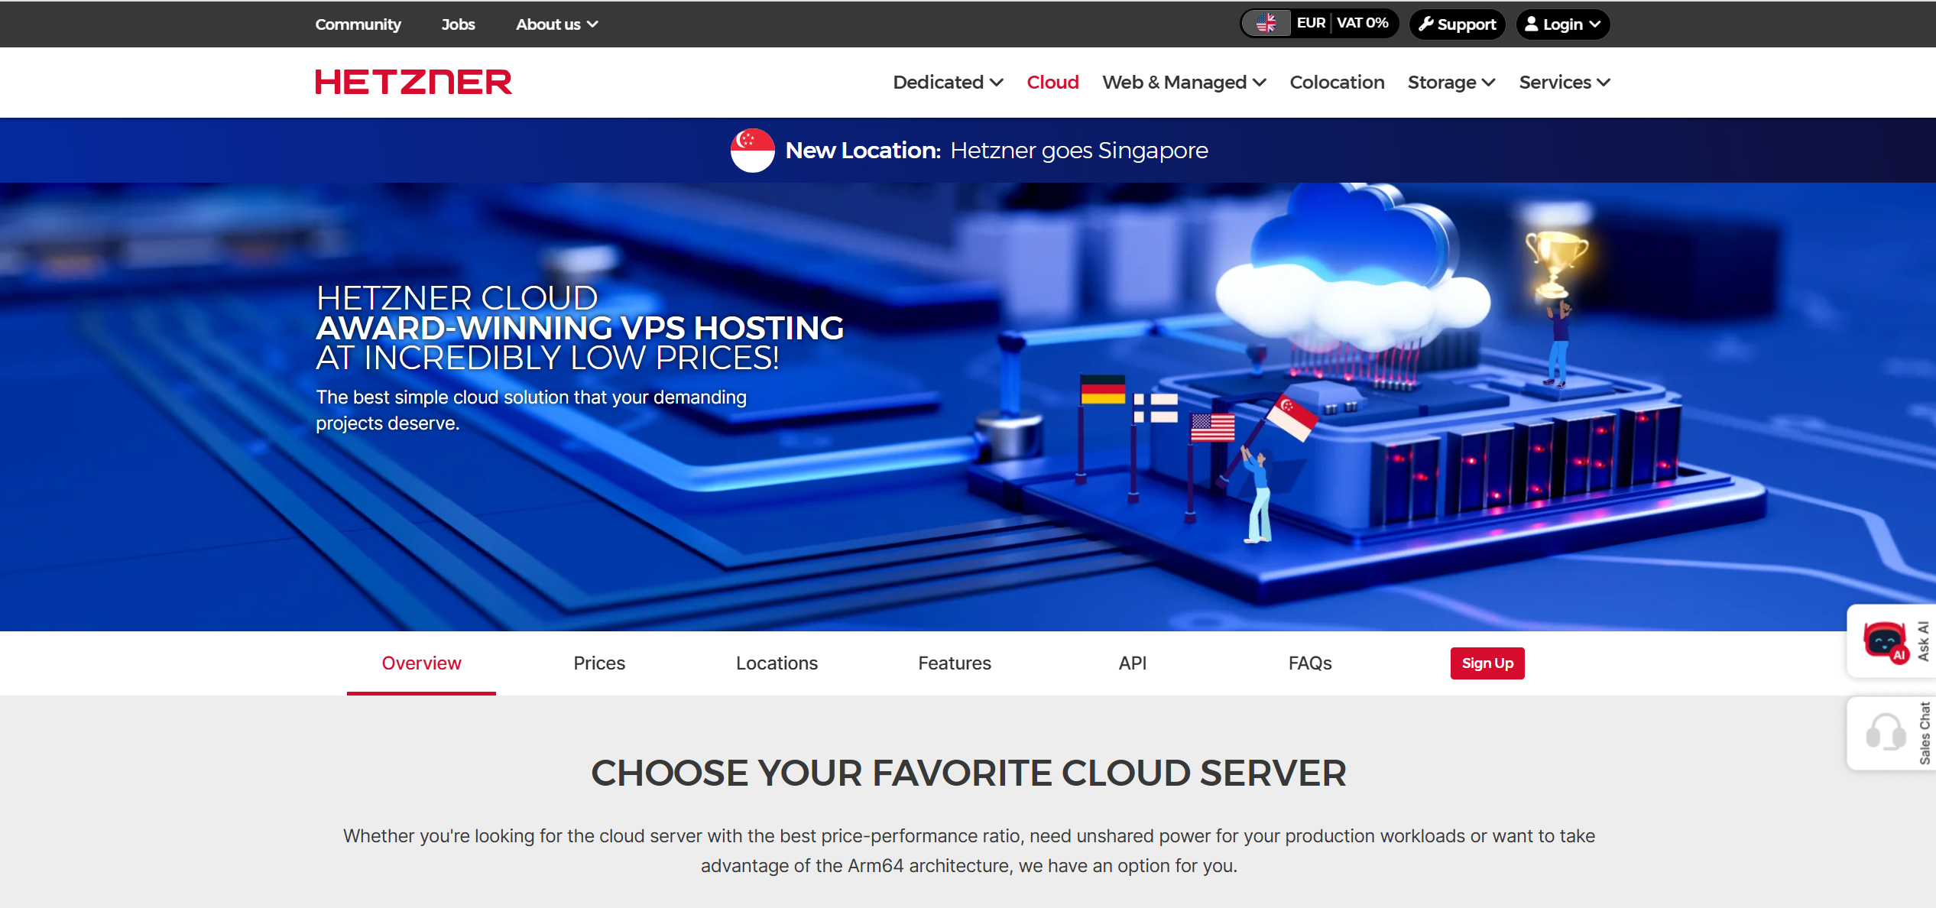
Task: Click the wrench Support button
Action: [x=1457, y=24]
